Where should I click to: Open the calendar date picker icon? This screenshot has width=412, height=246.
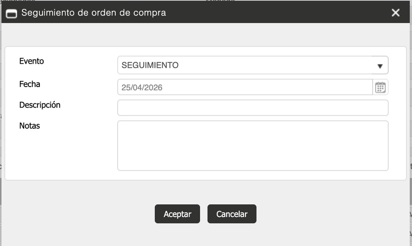pyautogui.click(x=380, y=87)
